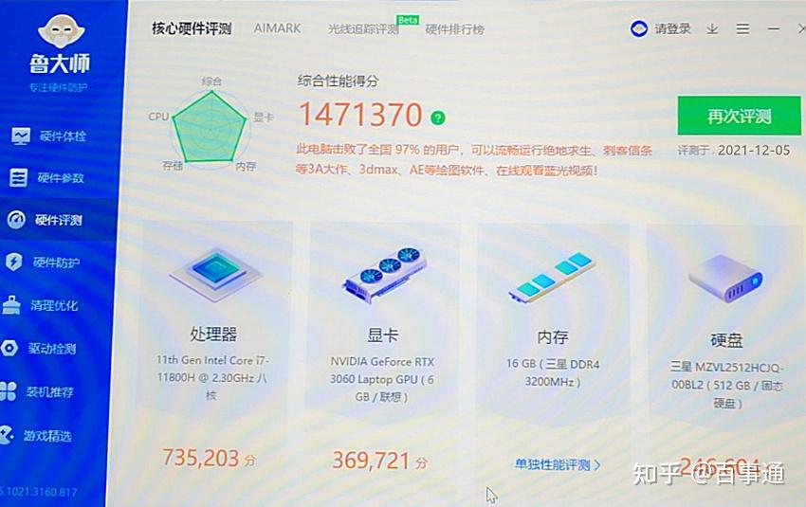Viewport: 806px width, 507px height.
Task: Open 硬件防护 shield icon
Action: (x=14, y=262)
